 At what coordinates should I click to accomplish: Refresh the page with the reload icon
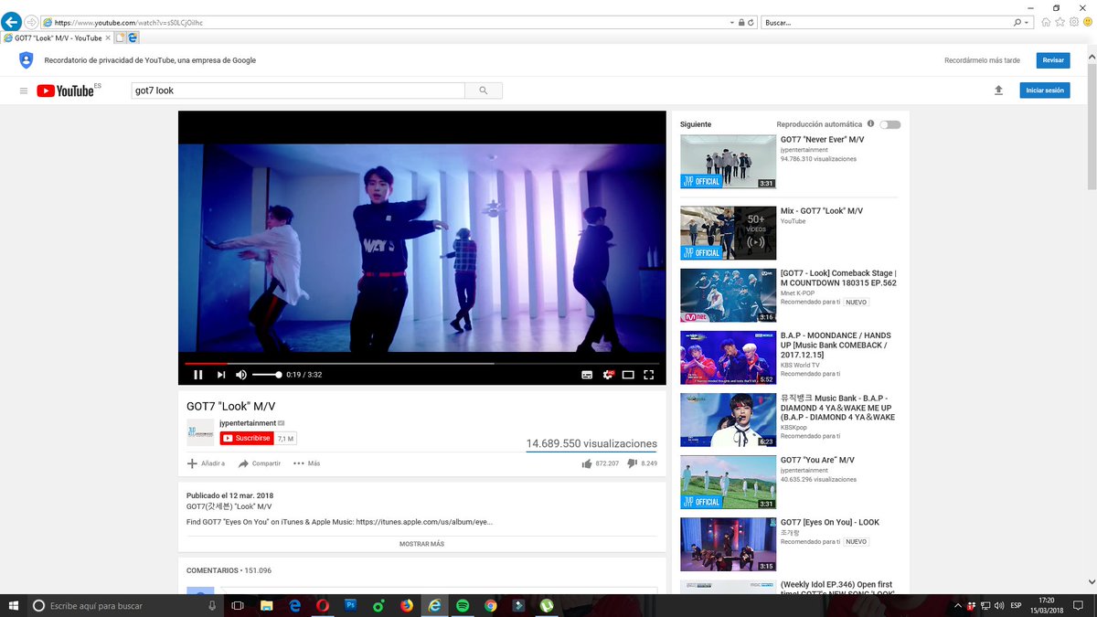(751, 22)
